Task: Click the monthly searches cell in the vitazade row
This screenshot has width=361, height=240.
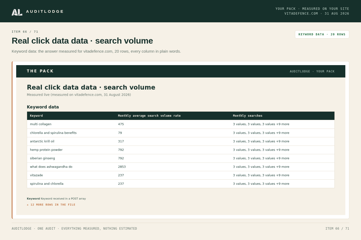Action: 261,175
